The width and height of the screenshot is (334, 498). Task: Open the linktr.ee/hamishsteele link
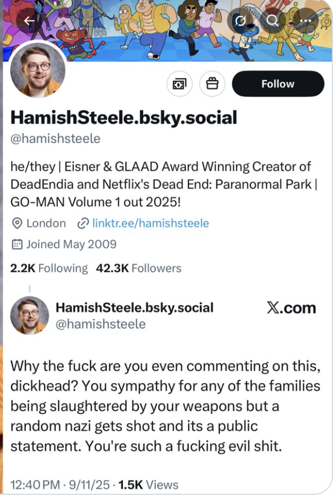coord(150,223)
